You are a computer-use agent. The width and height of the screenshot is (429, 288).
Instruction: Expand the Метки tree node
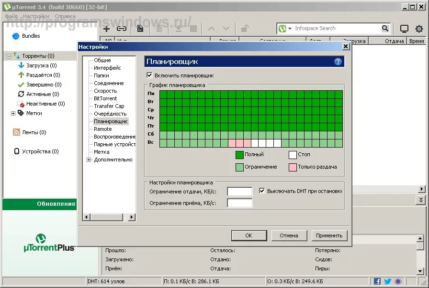coord(13,113)
